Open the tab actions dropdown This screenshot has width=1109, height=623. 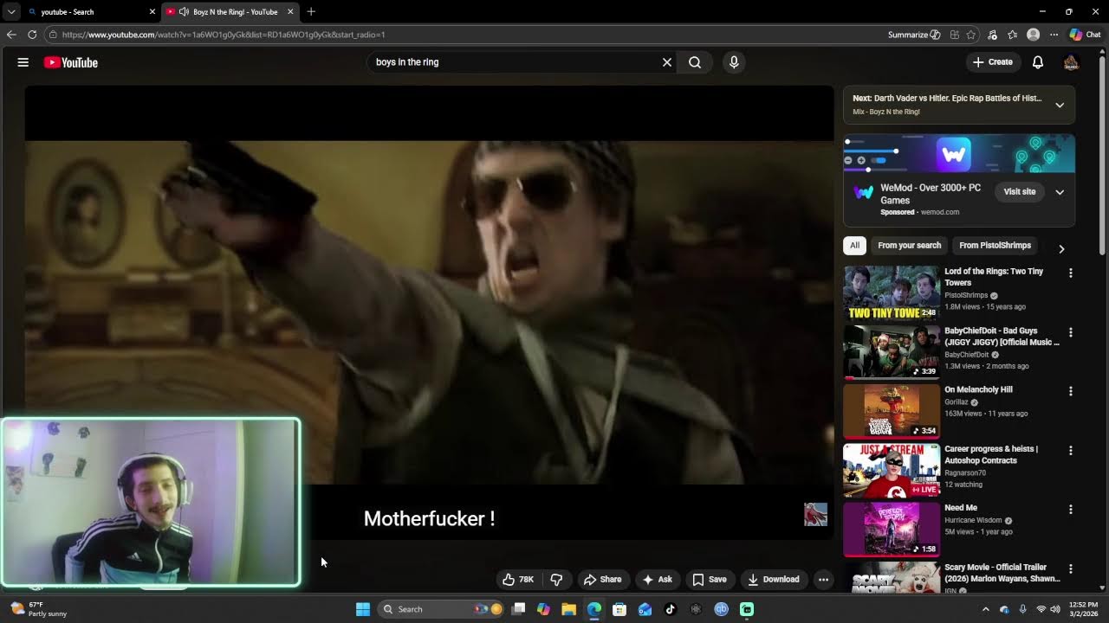[11, 12]
